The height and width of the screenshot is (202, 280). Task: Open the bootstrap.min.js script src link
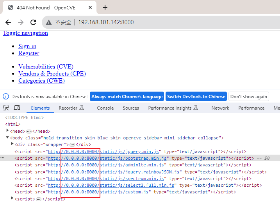pos(107,158)
